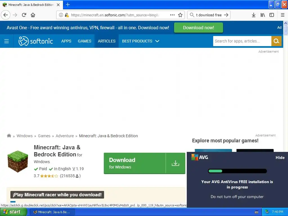288x216 pixels.
Task: Click the page vertical scrollbar thumb
Action: coord(285,30)
